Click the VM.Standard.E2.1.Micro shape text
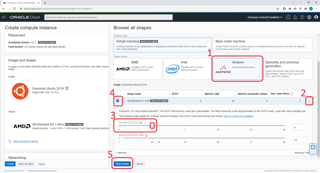 click(x=48, y=124)
